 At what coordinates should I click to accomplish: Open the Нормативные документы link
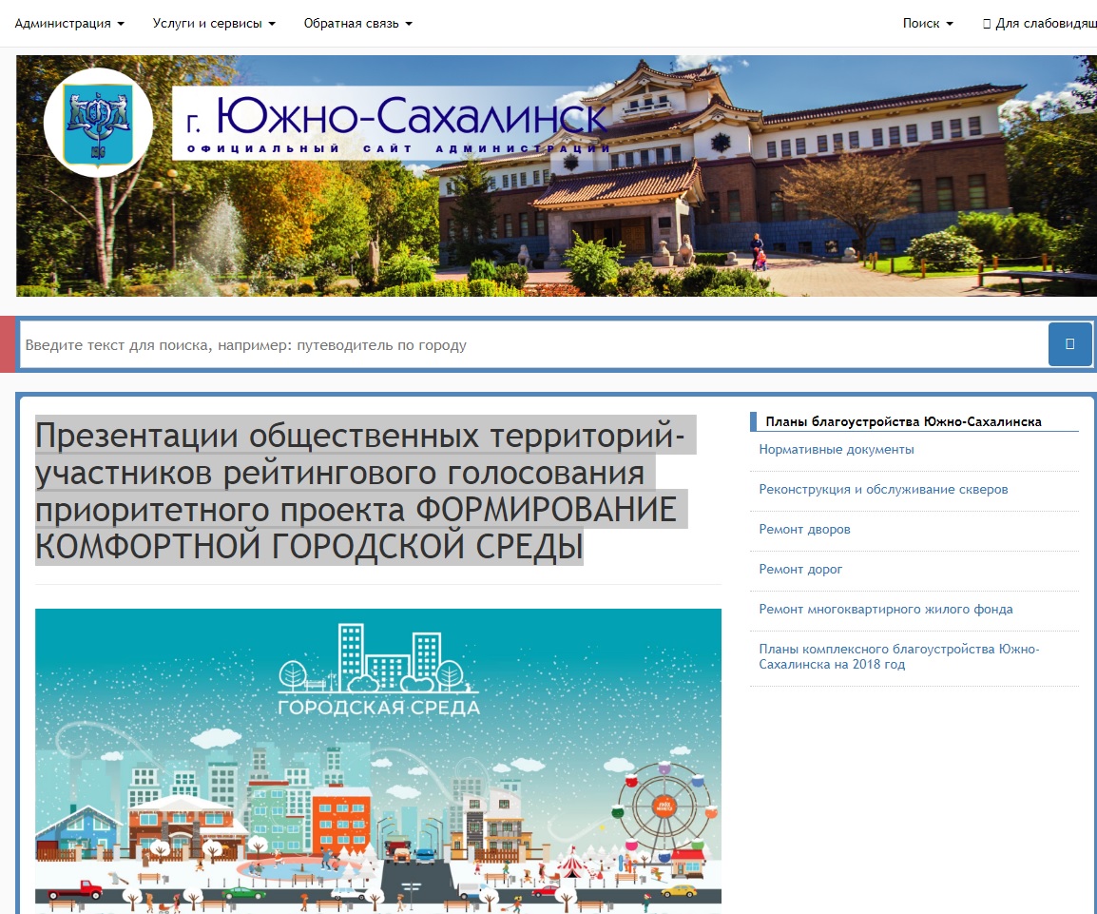[x=837, y=450]
